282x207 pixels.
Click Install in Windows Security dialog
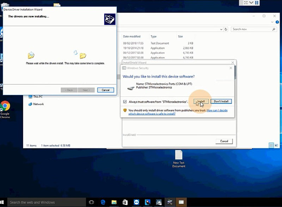tap(201, 102)
